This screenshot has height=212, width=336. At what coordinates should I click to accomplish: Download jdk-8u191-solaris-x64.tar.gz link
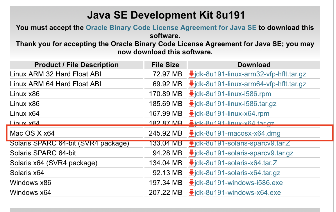click(x=237, y=173)
